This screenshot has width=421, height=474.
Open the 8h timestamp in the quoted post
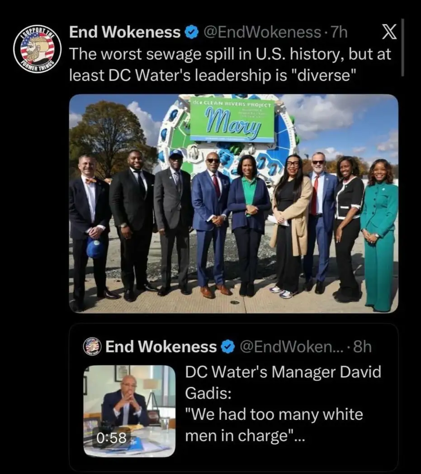[x=362, y=347]
